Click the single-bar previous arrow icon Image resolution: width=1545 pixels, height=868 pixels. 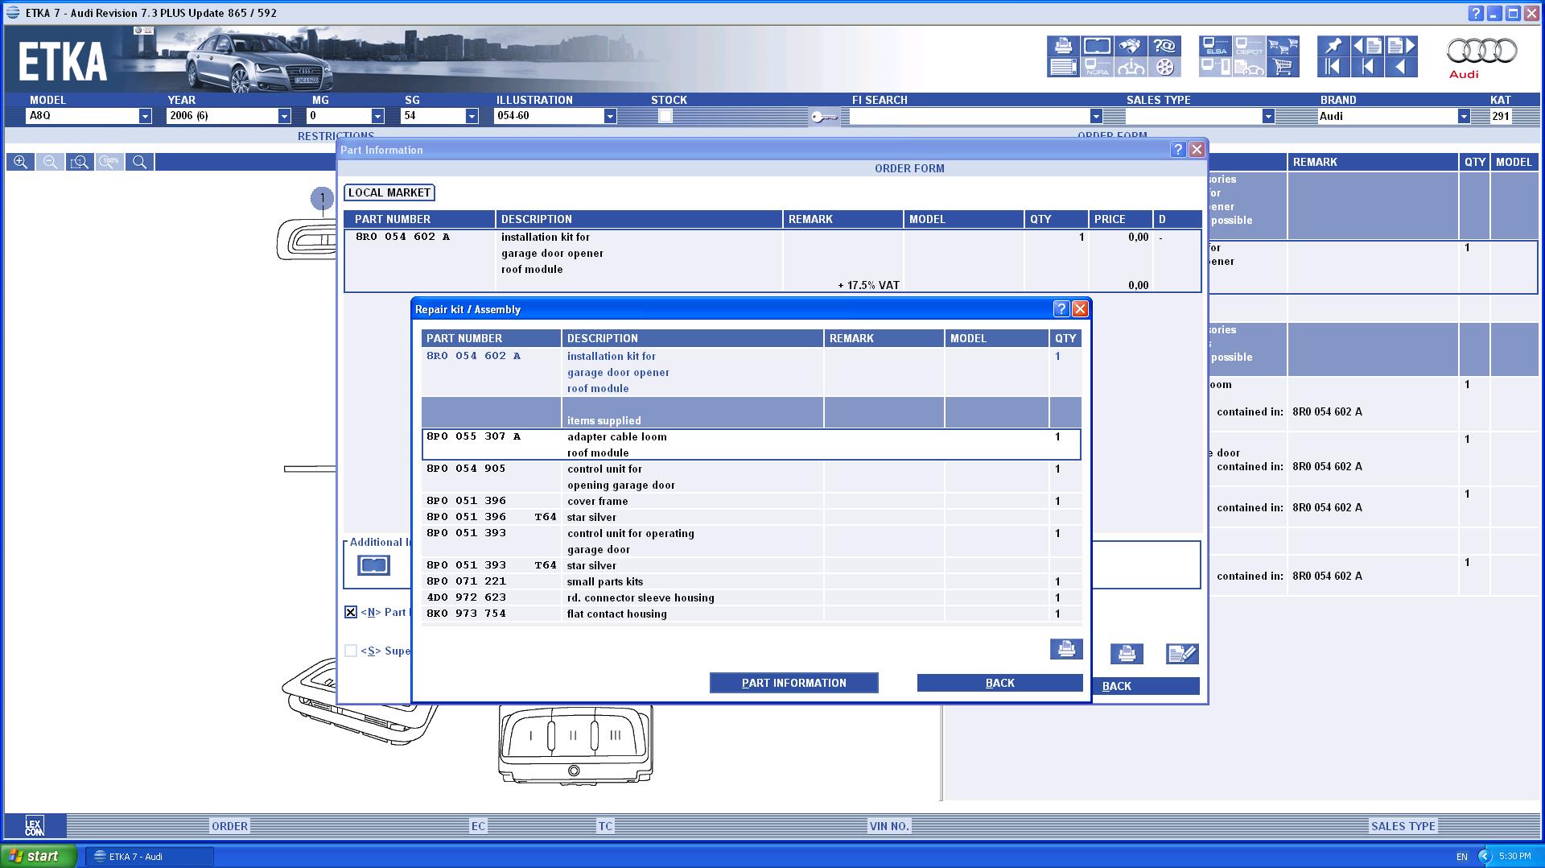1366,68
